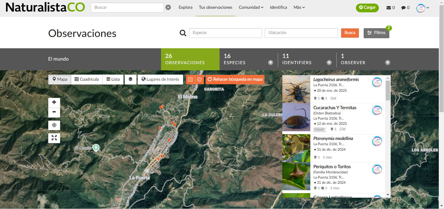Zoom in on the map

pos(54,102)
